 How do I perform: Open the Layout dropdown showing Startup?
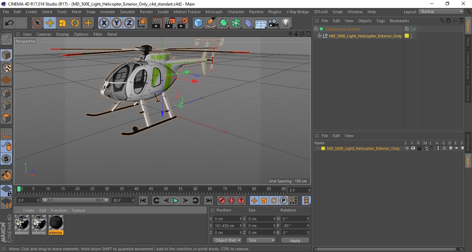click(441, 11)
